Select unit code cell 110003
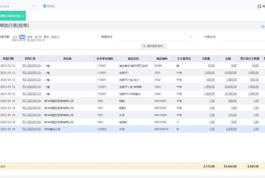The height and width of the screenshot is (178, 265). [x=102, y=129]
